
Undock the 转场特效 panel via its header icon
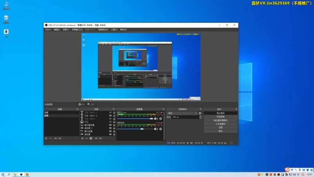pyautogui.click(x=201, y=109)
